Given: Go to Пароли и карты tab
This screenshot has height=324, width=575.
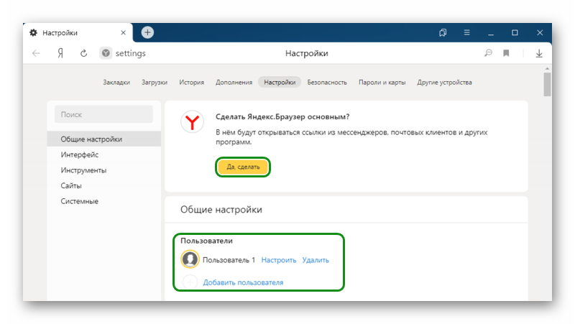Looking at the screenshot, I should 382,82.
